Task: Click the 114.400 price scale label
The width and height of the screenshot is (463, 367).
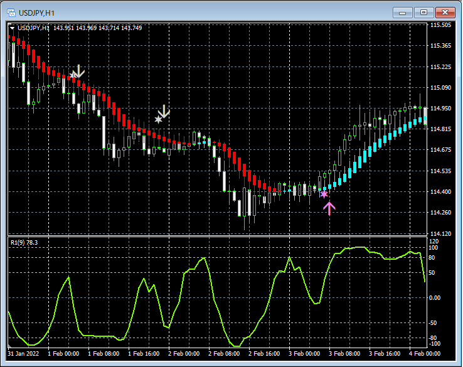Action: click(x=440, y=192)
